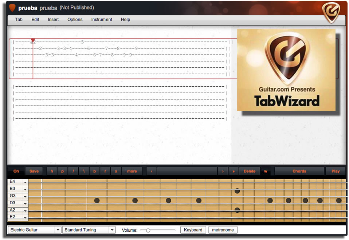Save the prueba tab
349x240 pixels.
coord(34,171)
